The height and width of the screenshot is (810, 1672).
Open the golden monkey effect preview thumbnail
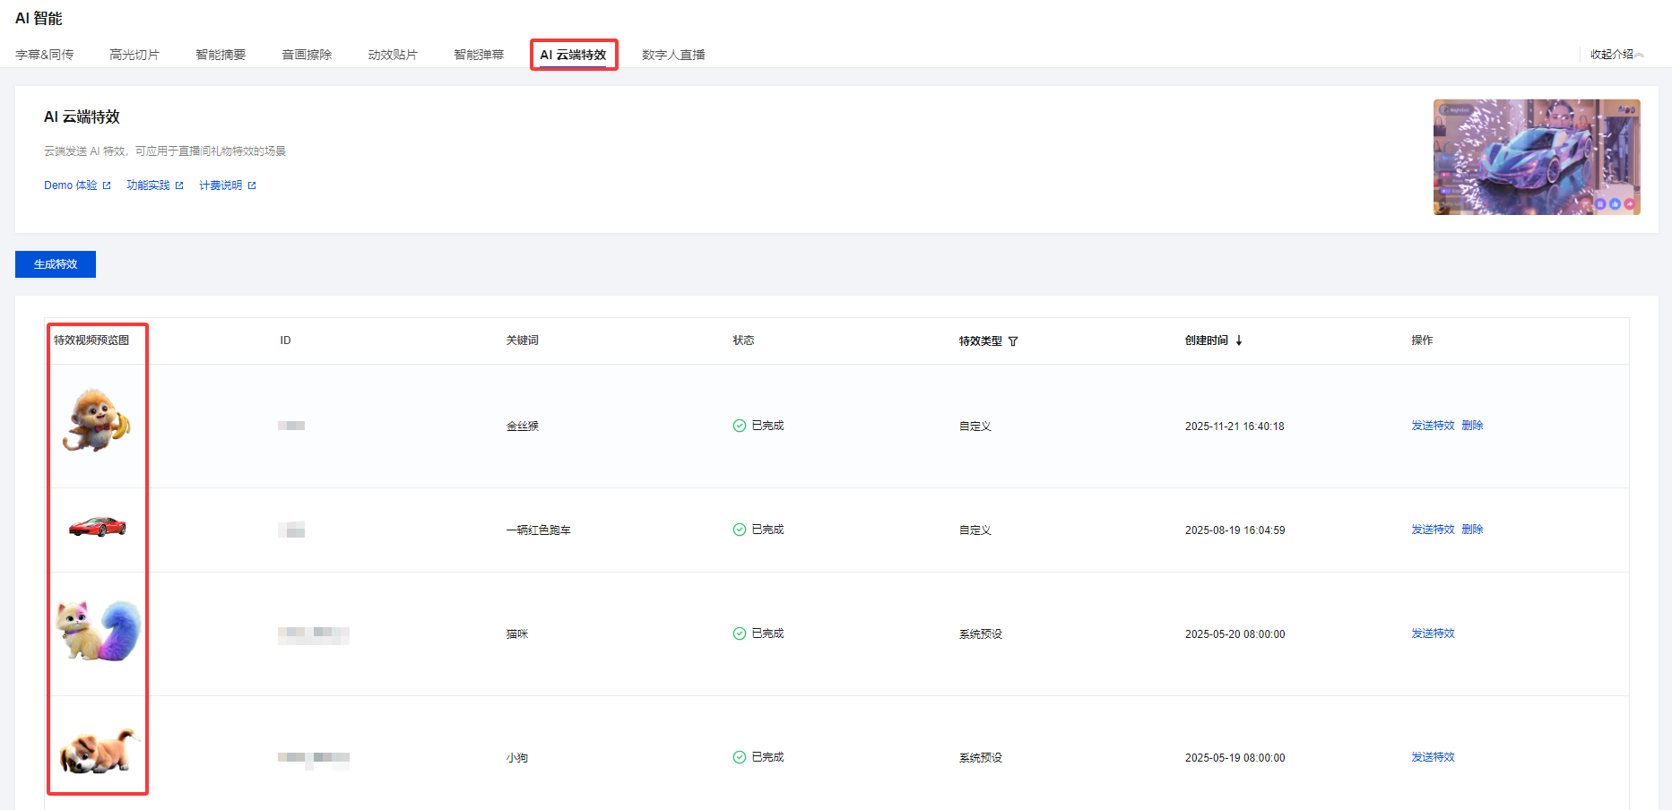coord(97,421)
